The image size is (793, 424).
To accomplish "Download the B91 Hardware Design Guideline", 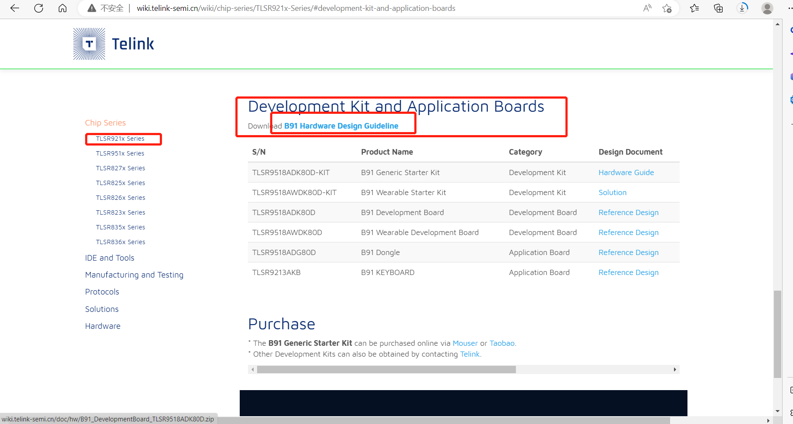I will pos(341,126).
